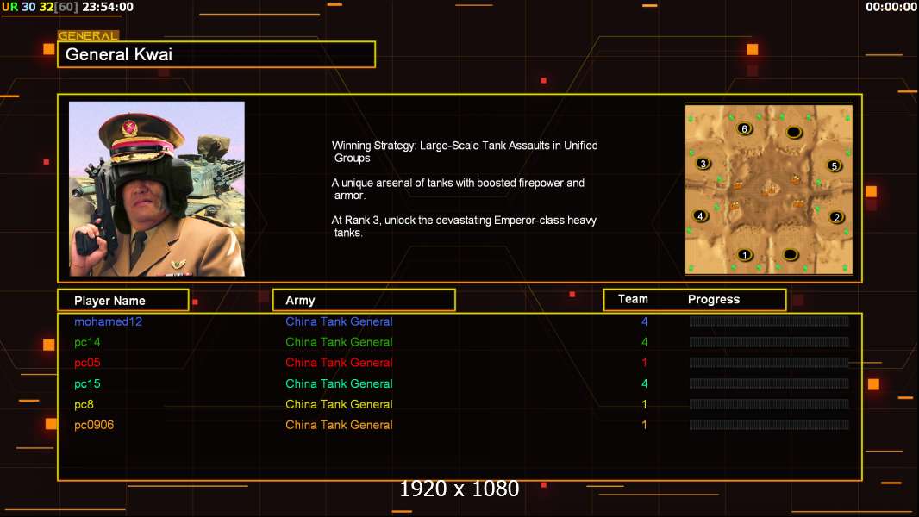Select player pc15

(x=87, y=383)
